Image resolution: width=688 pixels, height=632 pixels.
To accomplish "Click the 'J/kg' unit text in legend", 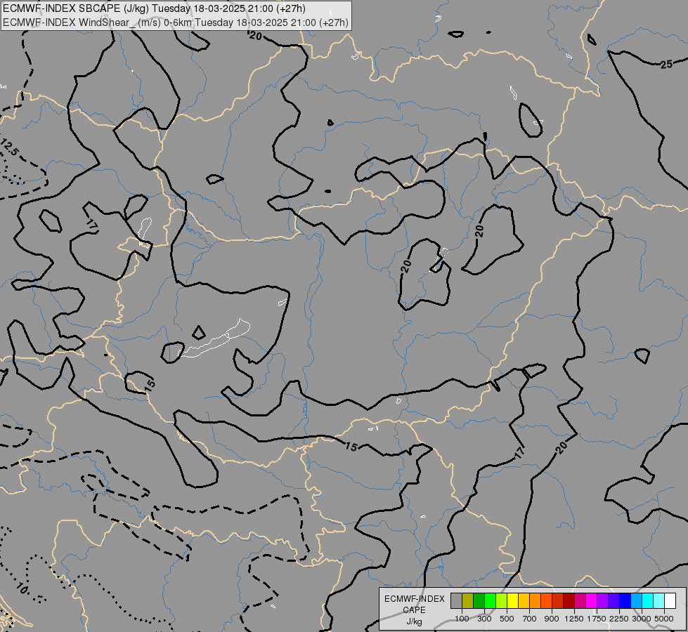I will pyautogui.click(x=414, y=621).
